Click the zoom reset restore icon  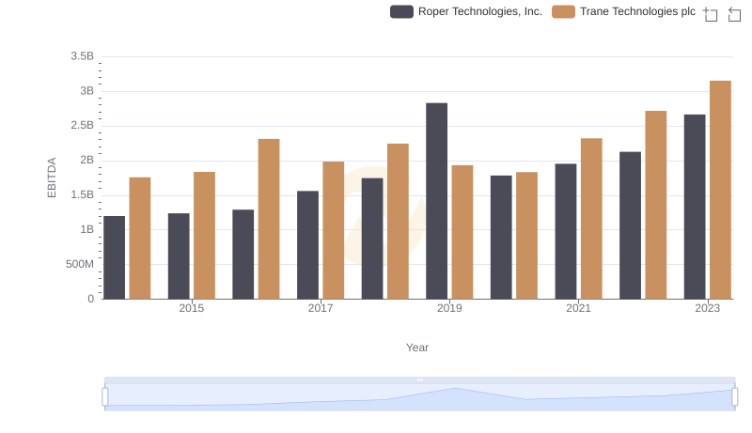734,14
